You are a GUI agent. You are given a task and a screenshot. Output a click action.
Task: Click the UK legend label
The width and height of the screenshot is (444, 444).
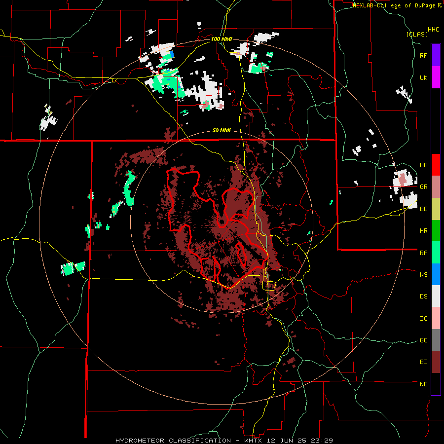click(x=423, y=77)
